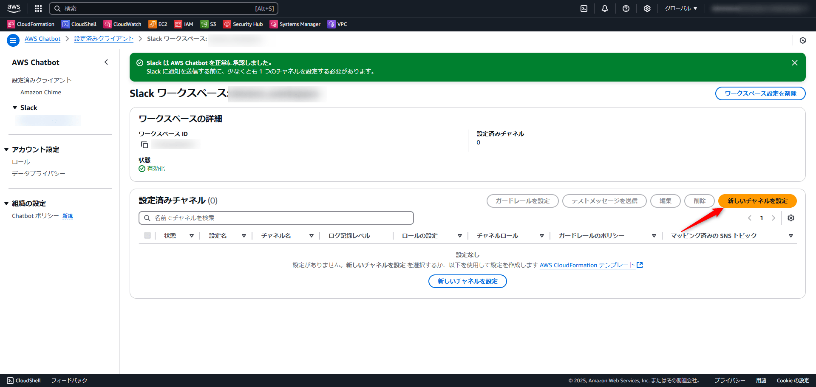Image resolution: width=816 pixels, height=387 pixels.
Task: Open Systems Manager shortcut in favorites bar
Action: 295,24
